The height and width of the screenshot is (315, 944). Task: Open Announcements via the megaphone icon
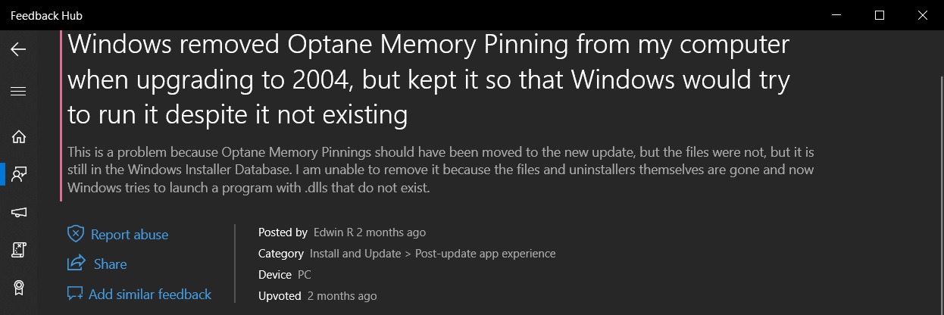click(18, 212)
